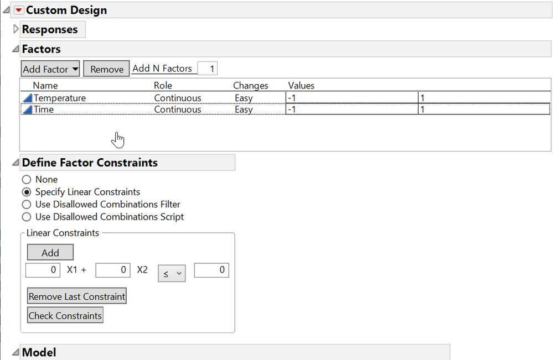Click the X2 coefficient field
Screen dimensions: 553x360
point(113,270)
